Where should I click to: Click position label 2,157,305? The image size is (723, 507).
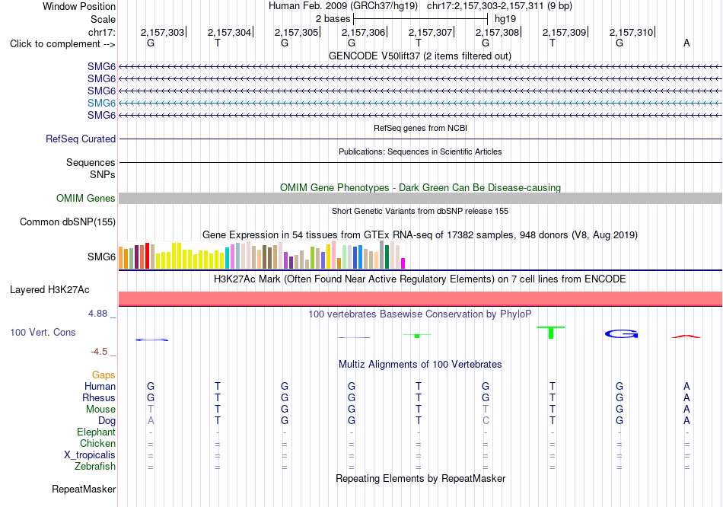(296, 32)
